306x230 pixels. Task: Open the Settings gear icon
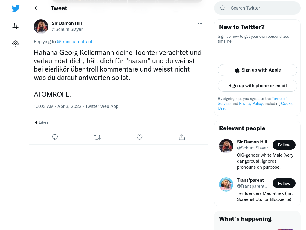[16, 44]
